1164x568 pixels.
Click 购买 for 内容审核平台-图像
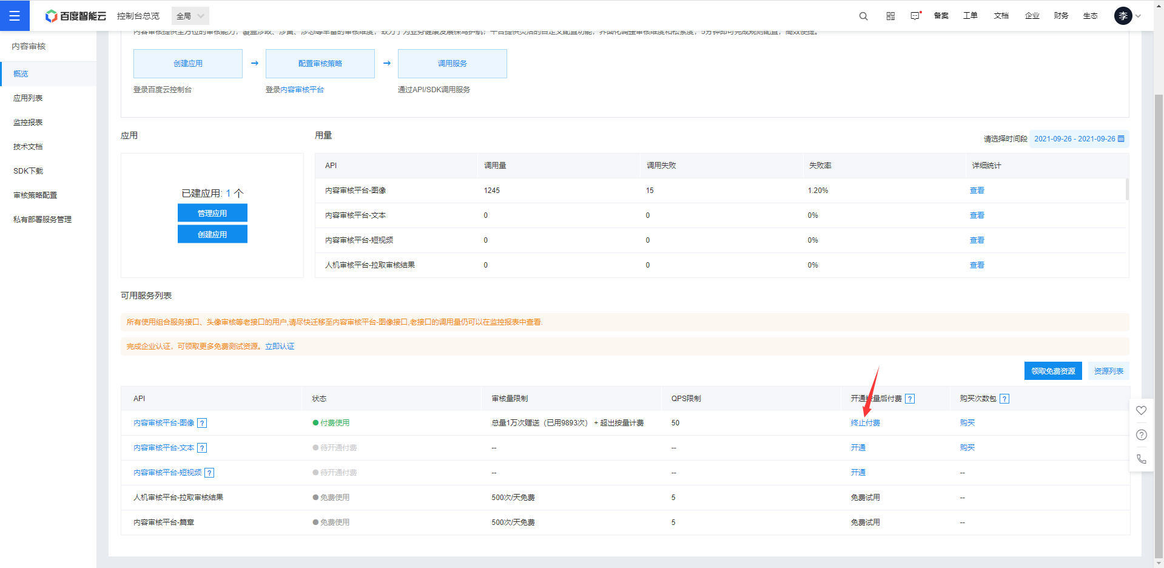[x=967, y=423]
